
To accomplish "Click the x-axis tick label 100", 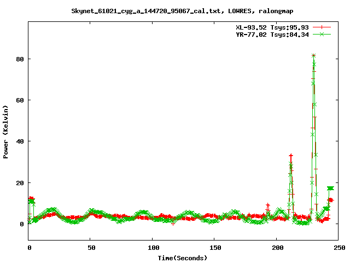I will coord(153,248).
